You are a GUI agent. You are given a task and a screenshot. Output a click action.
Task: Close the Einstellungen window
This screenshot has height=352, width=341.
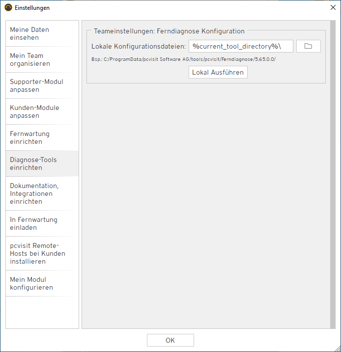coord(333,8)
